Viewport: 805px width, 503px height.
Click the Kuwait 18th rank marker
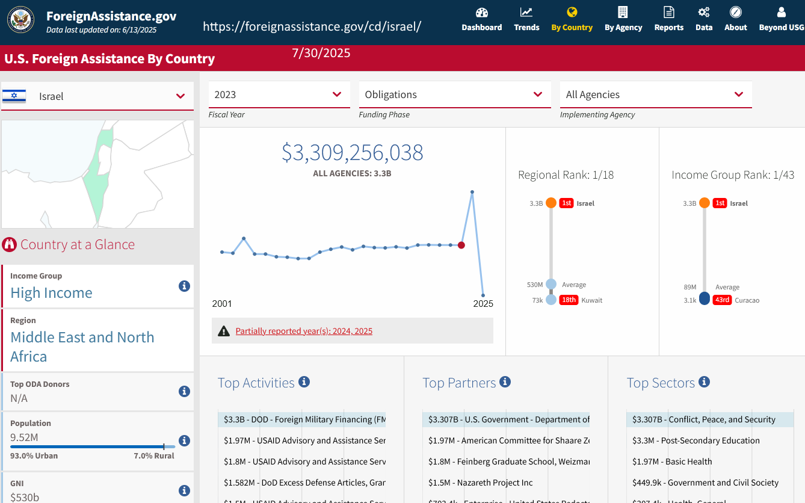[551, 300]
